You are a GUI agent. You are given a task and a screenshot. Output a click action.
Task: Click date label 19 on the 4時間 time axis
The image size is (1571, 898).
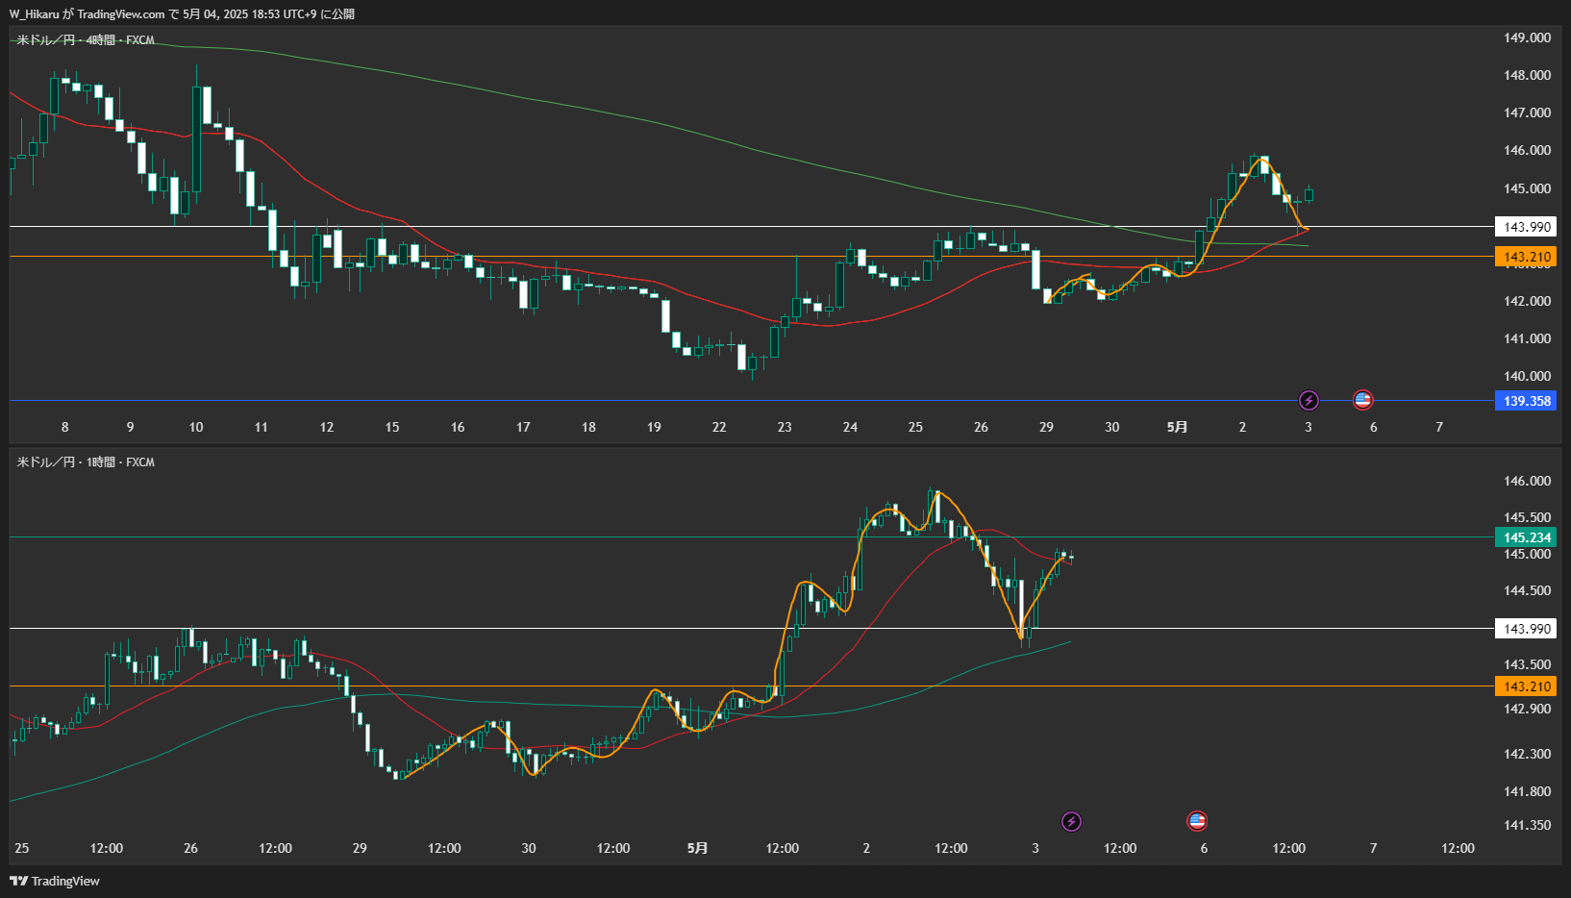(x=654, y=427)
